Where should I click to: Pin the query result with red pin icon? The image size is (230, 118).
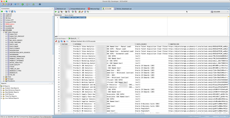tap(56, 41)
